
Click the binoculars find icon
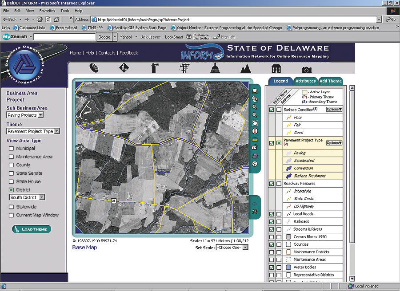coord(255,211)
